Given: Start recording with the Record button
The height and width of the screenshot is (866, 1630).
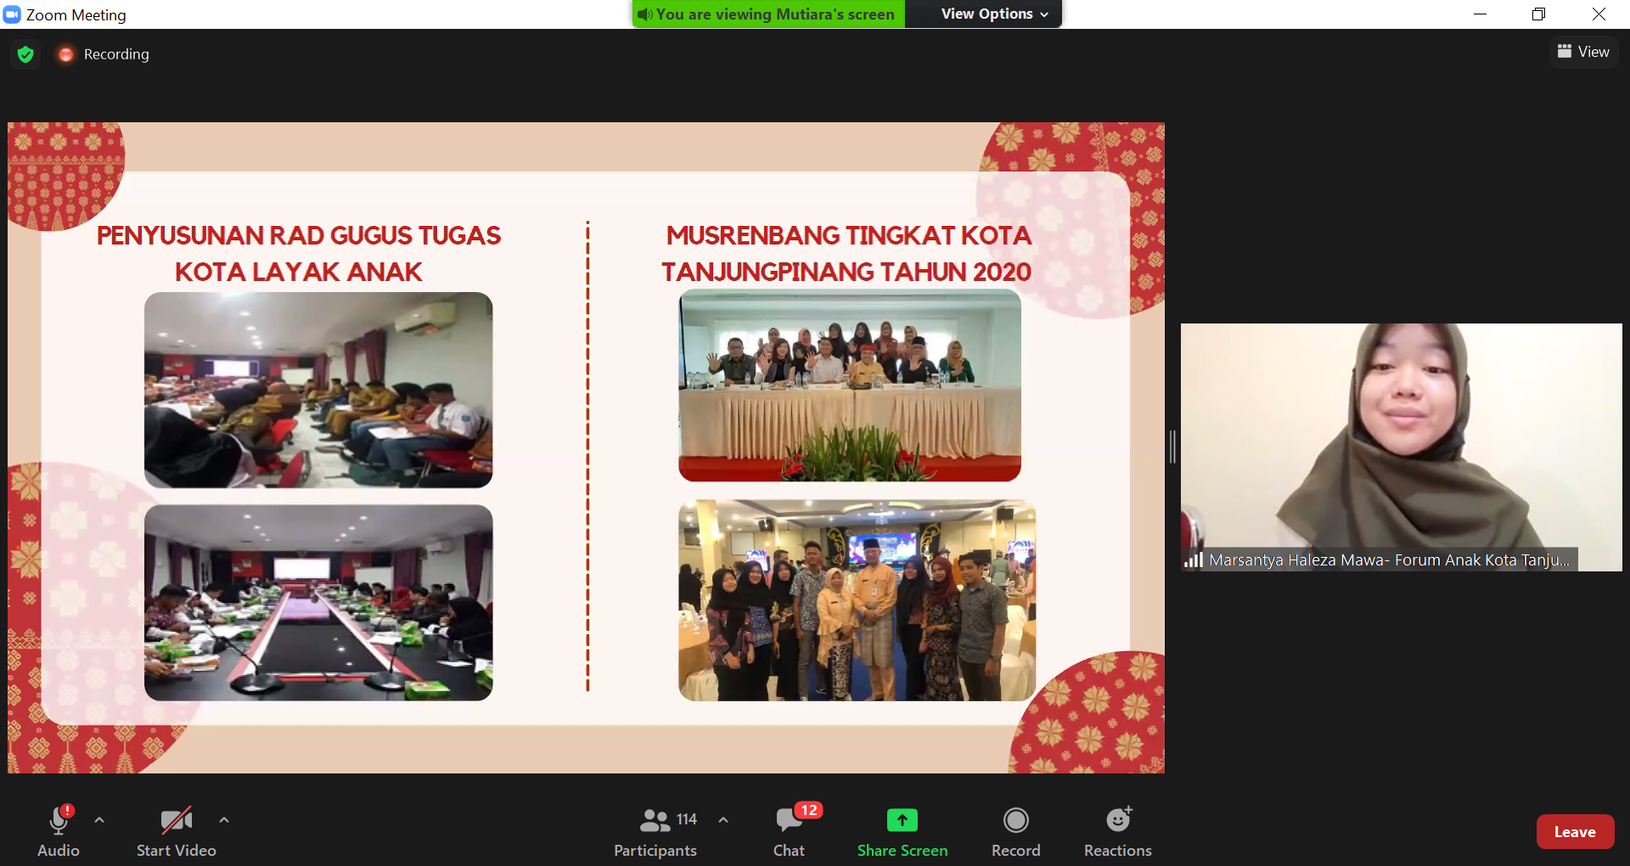Looking at the screenshot, I should coord(1015,831).
